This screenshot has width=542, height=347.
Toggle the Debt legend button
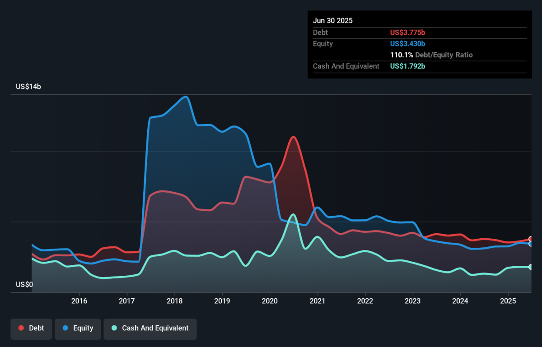[x=31, y=328]
